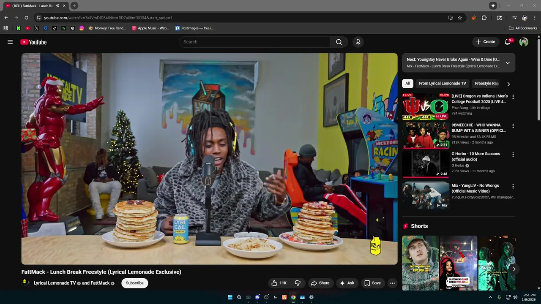The height and width of the screenshot is (304, 541).
Task: Switch to the FattMack browser tab
Action: click(33, 5)
